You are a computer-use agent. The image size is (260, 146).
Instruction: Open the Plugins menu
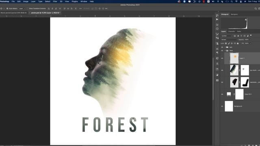point(75,1)
